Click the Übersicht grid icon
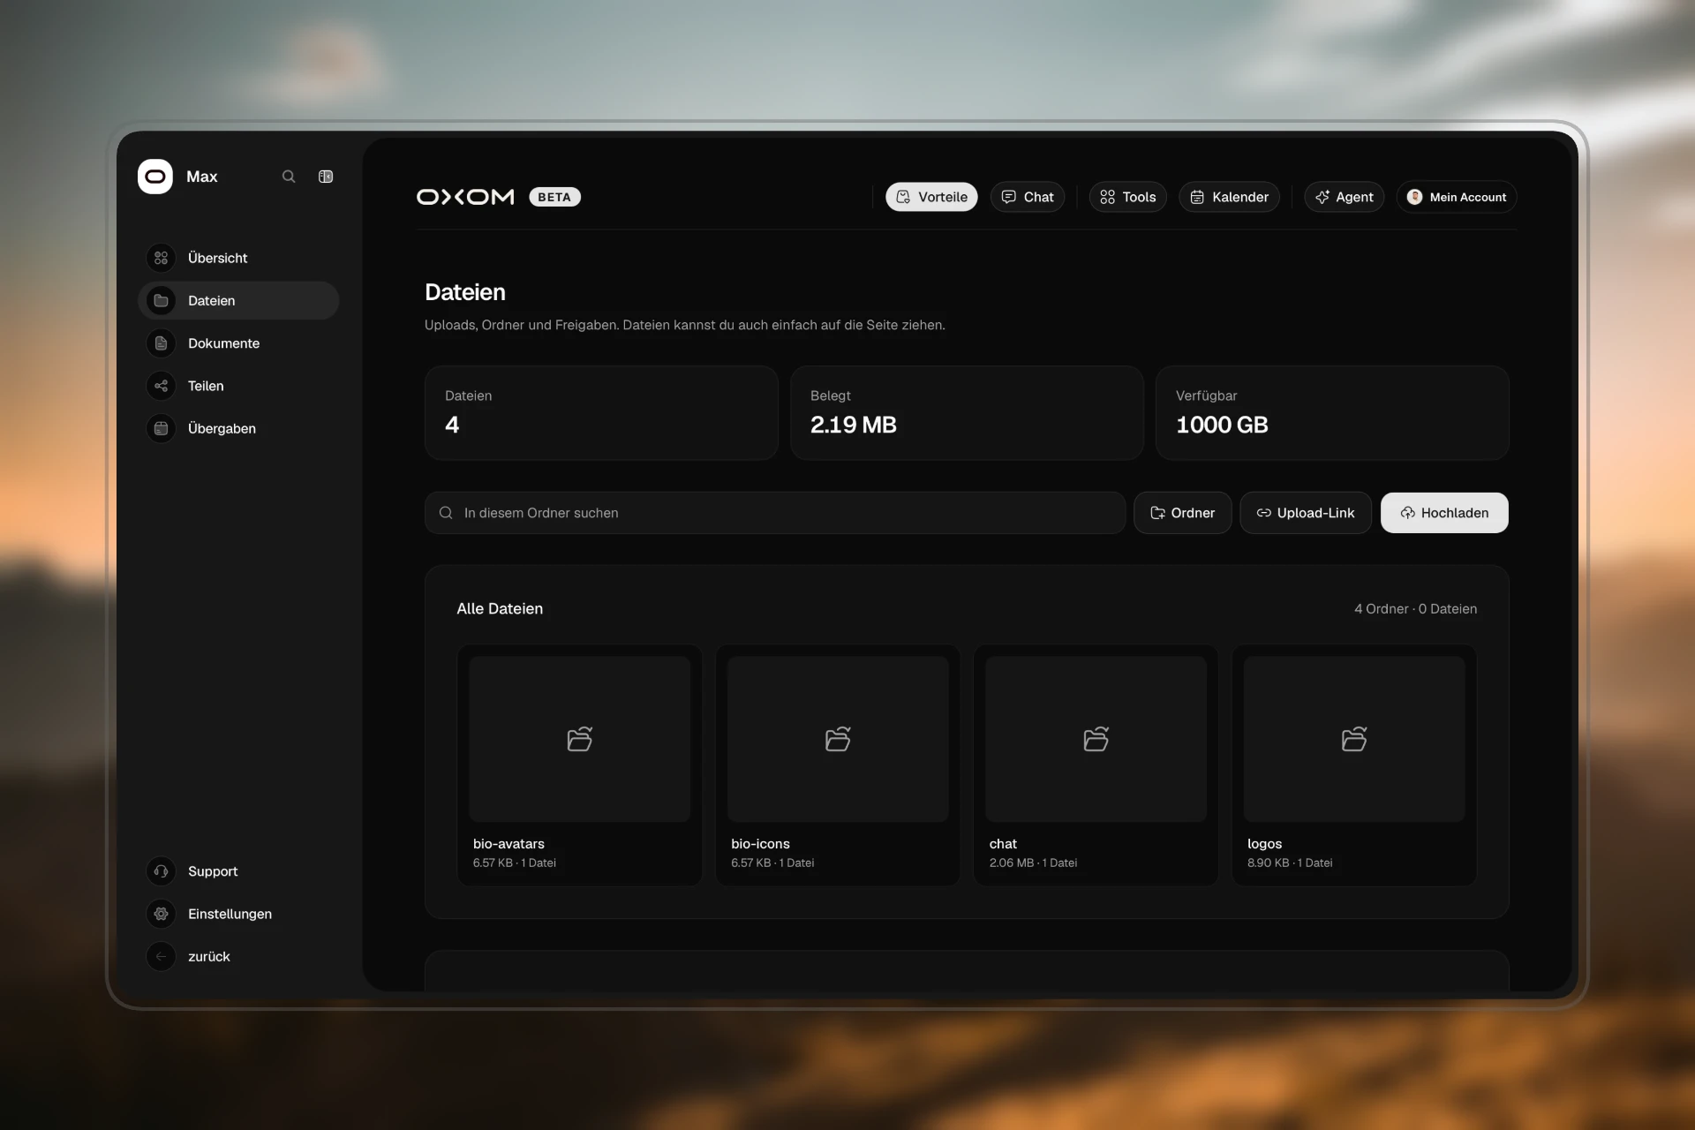Screen dimensions: 1695x1130 coord(161,258)
